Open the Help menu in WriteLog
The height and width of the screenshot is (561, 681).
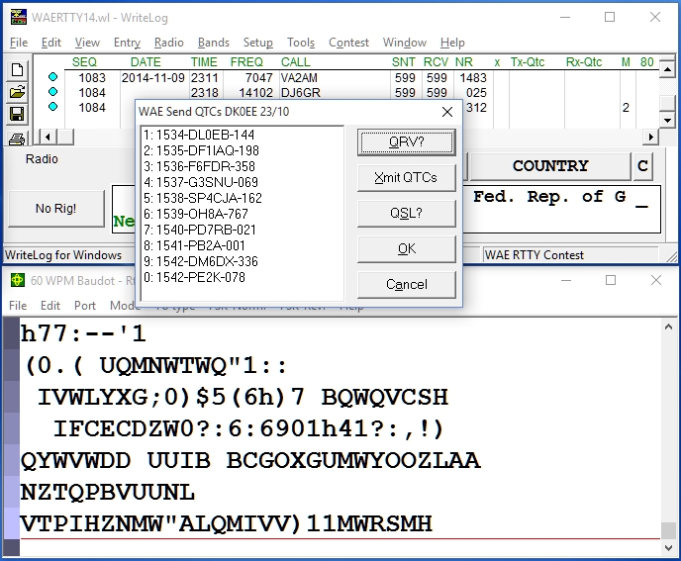coord(452,43)
